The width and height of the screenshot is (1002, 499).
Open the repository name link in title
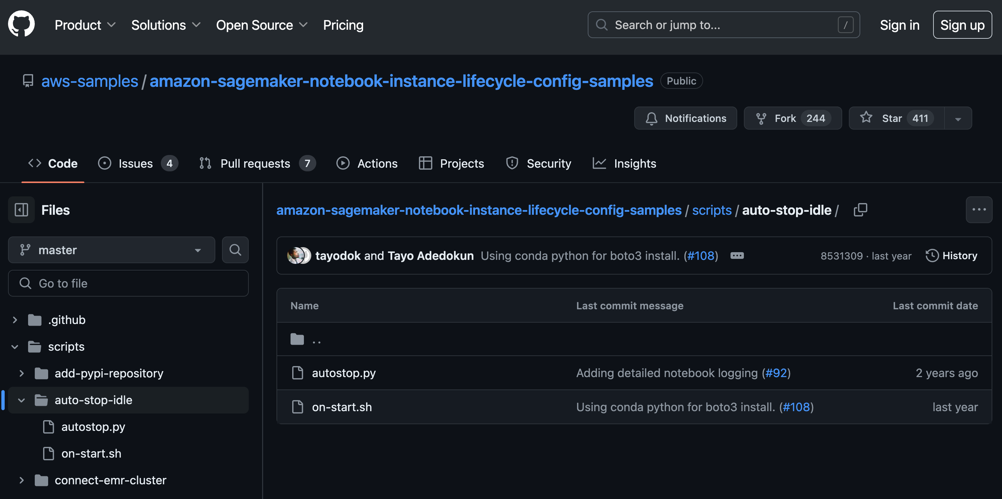click(x=402, y=81)
